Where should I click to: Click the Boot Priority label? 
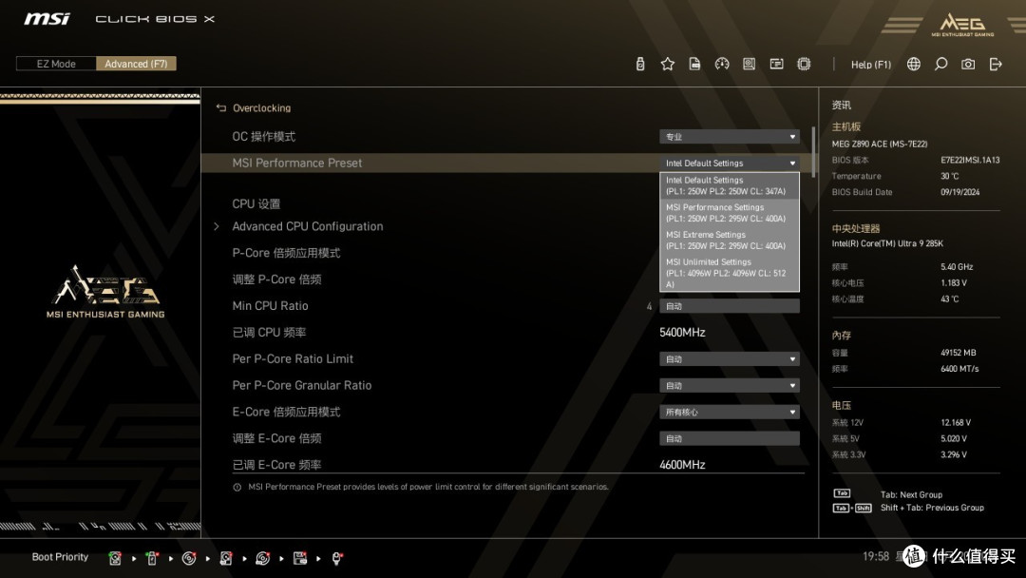[x=60, y=557]
